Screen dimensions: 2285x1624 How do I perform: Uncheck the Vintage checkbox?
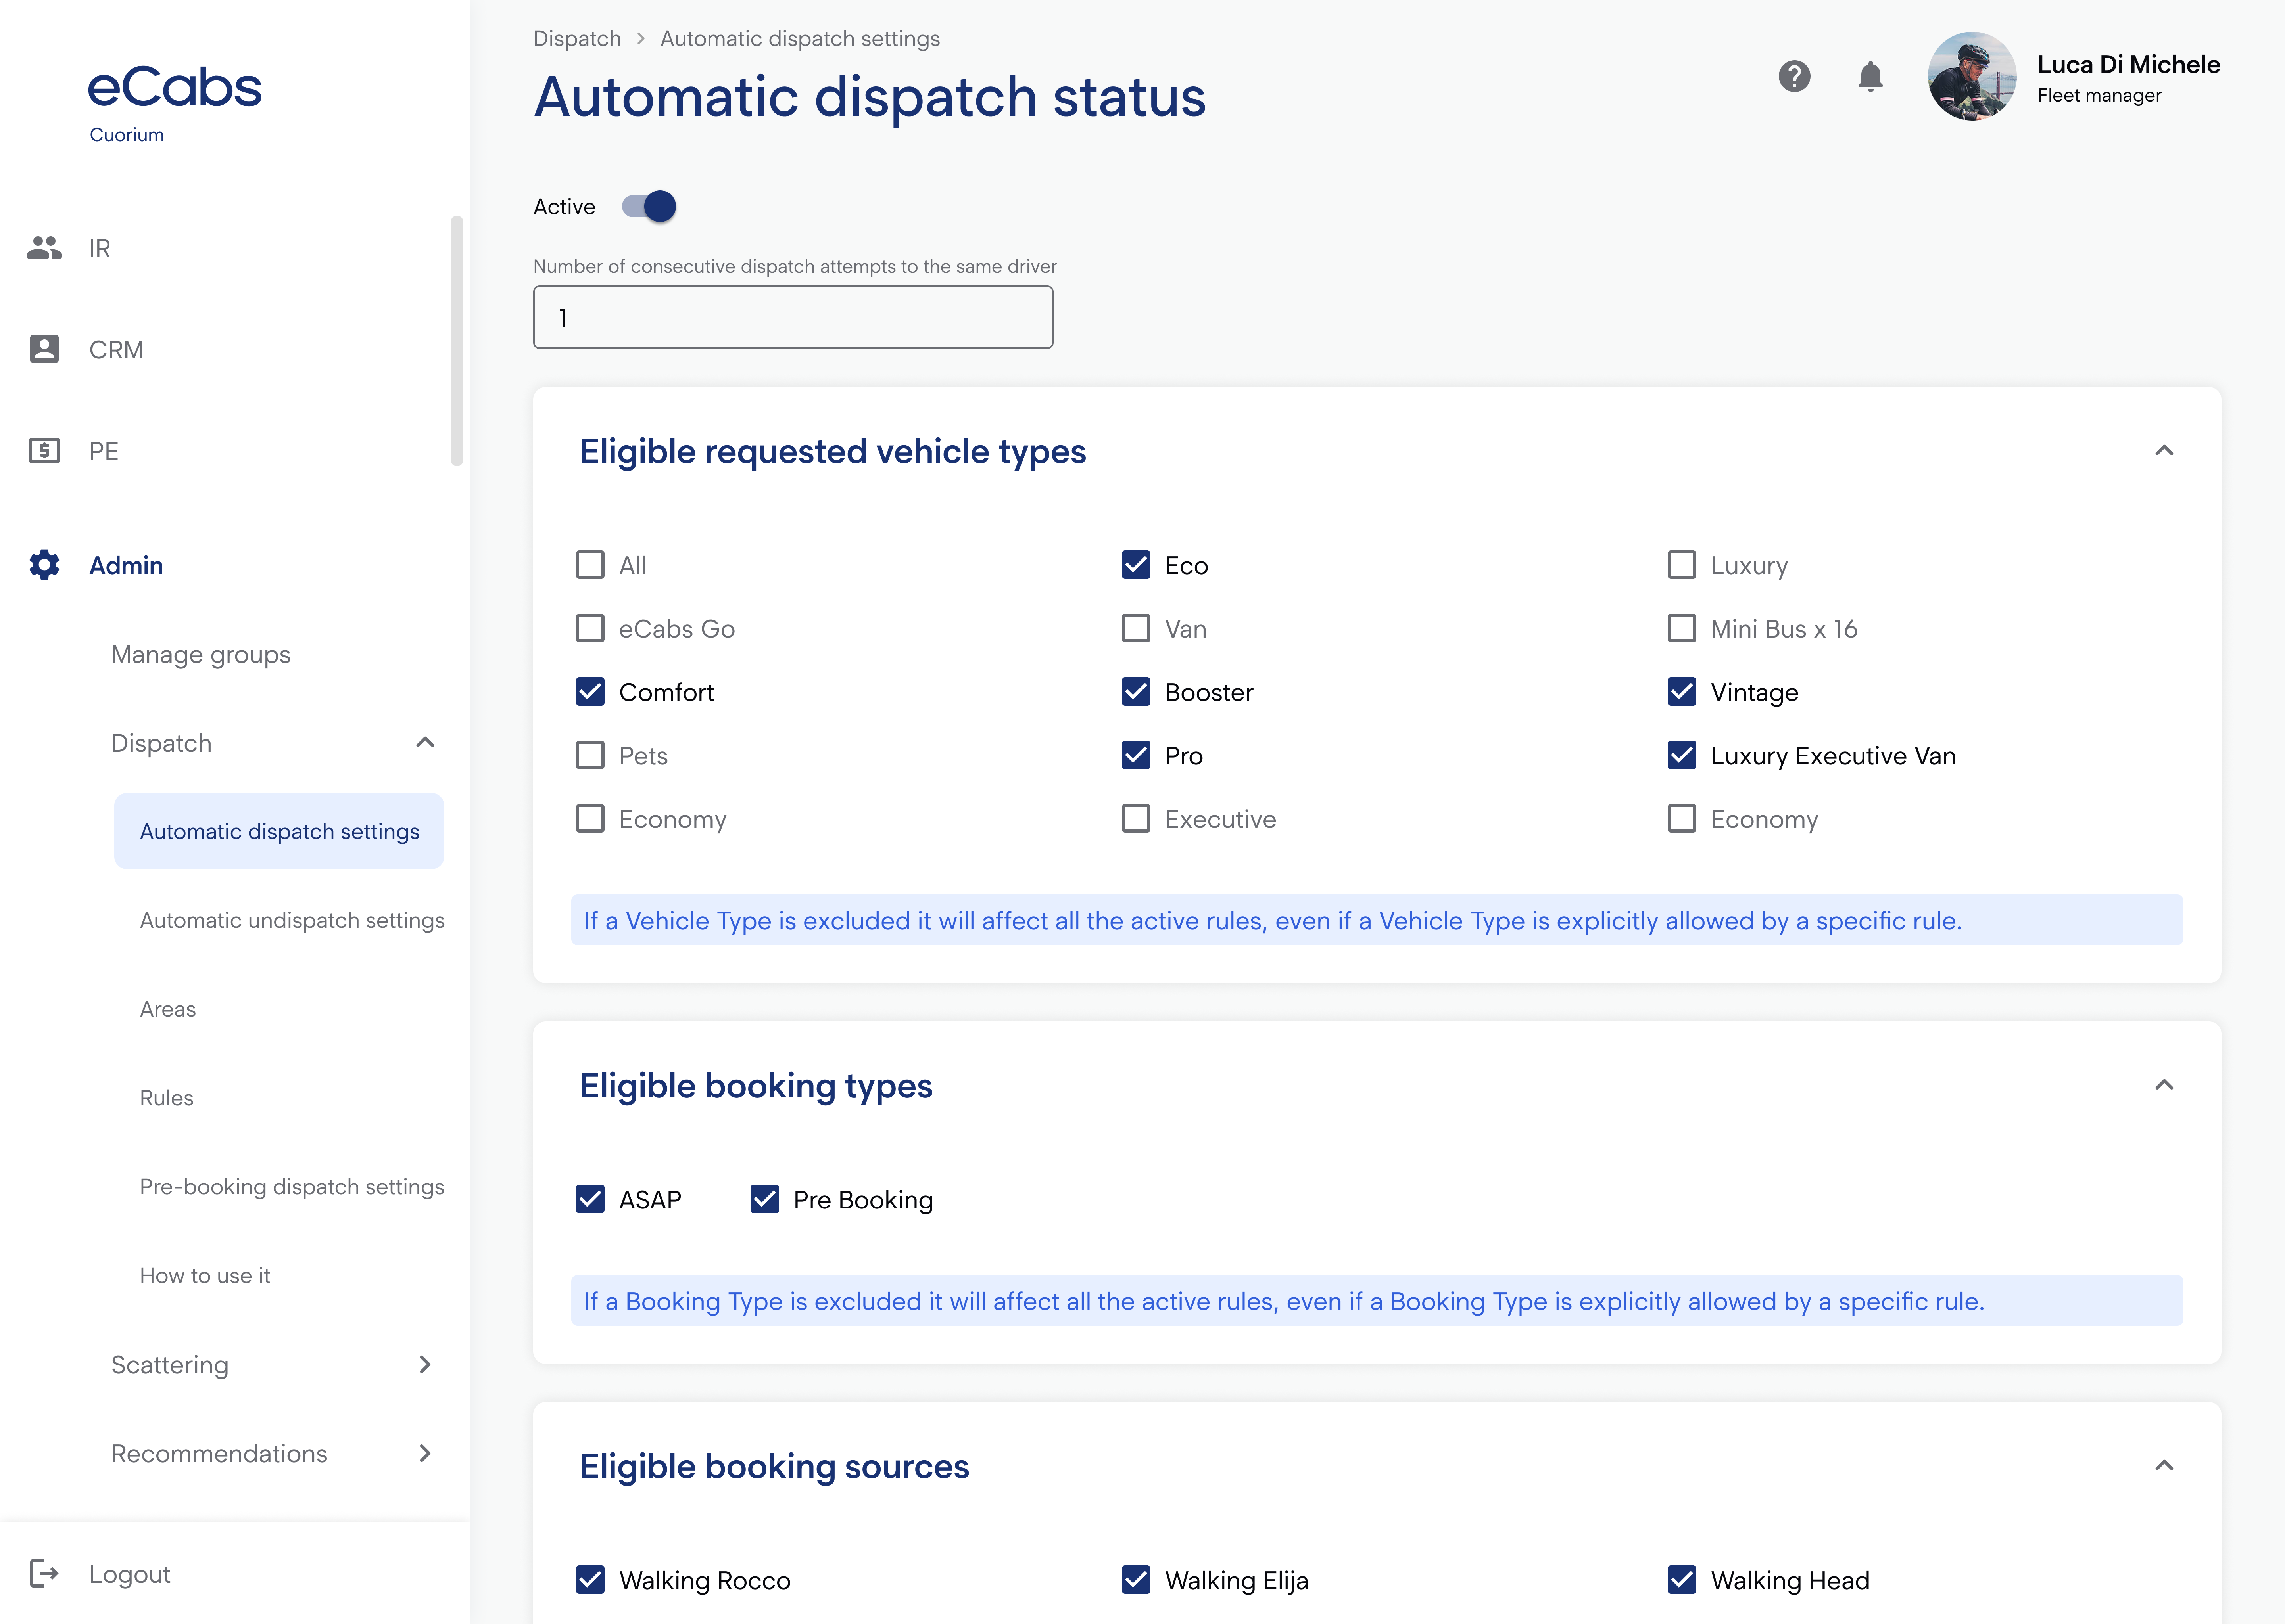pyautogui.click(x=1682, y=692)
